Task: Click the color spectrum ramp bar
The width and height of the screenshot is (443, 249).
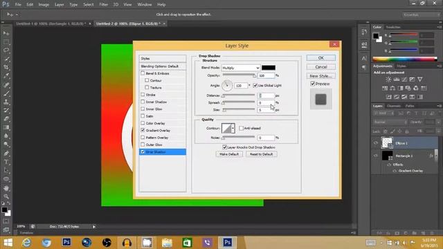Action: (404, 59)
